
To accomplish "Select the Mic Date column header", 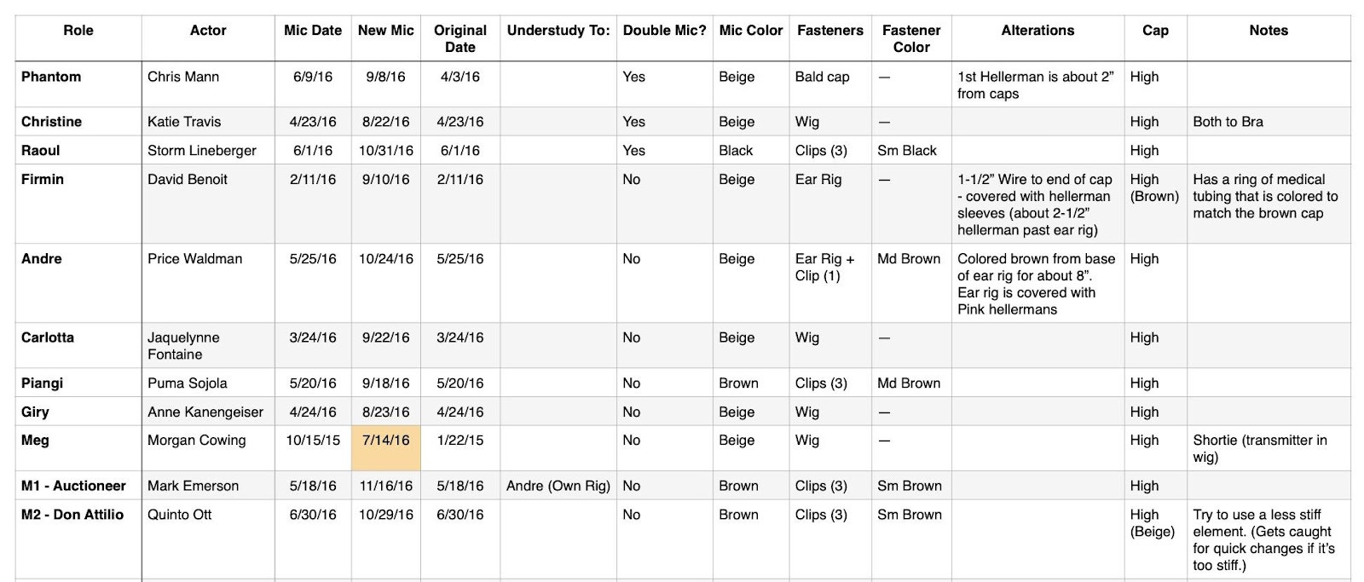I will pyautogui.click(x=313, y=31).
